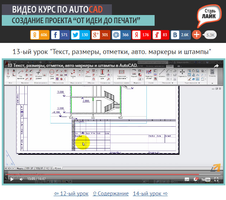This screenshot has width=226, height=200.
Task: Click the 5.3K total shares counter
Action: coord(210,35)
